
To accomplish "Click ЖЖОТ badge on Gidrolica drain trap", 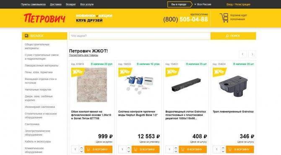I will 219,72.
